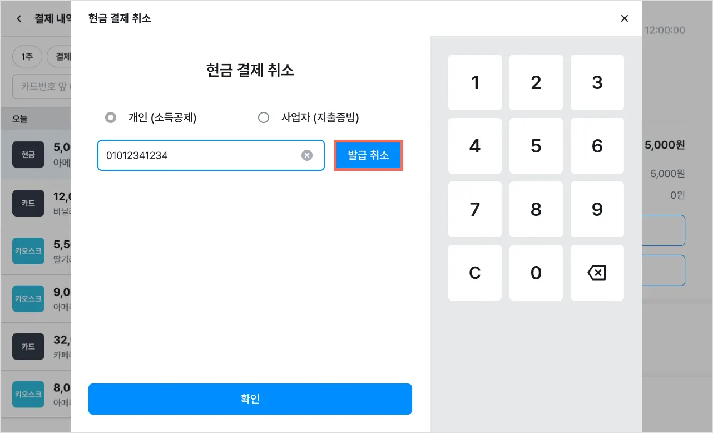
Task: Click the backspace key icon on keypad
Action: tap(597, 273)
